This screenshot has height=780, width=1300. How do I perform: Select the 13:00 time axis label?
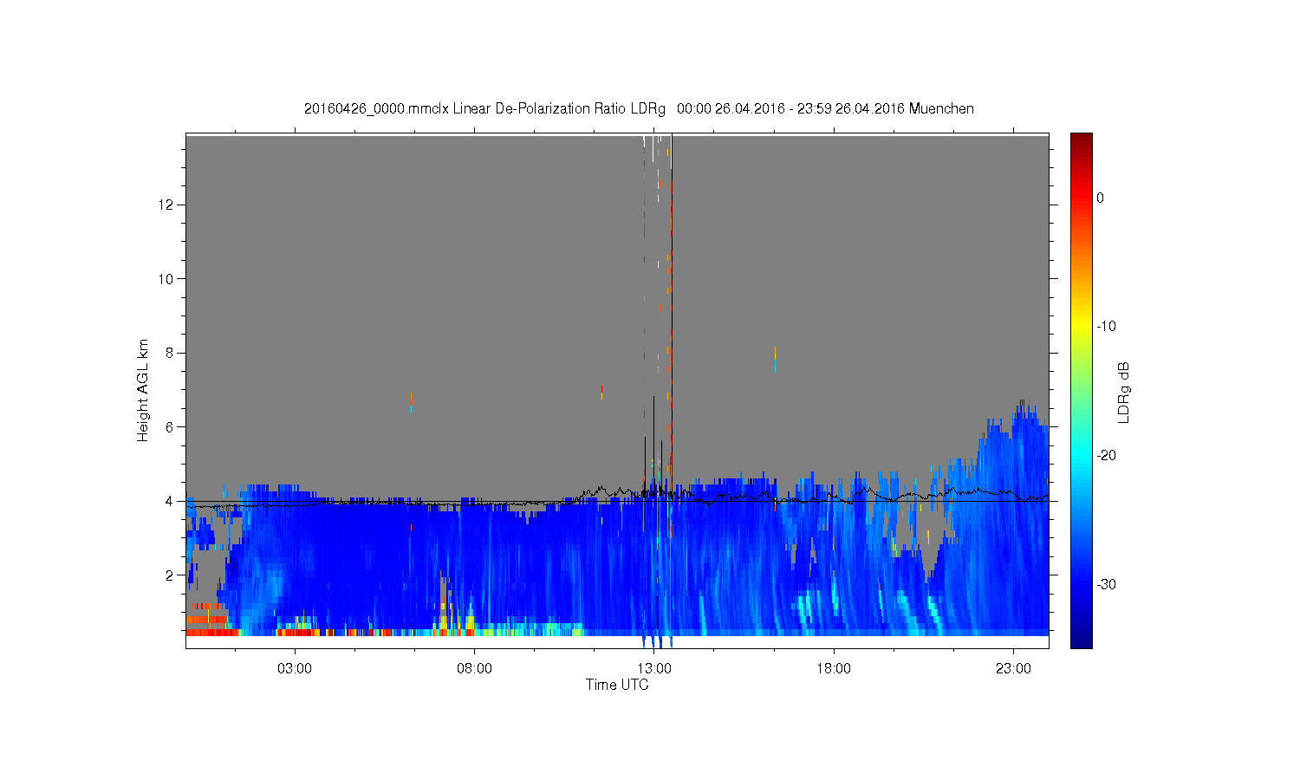click(x=654, y=669)
